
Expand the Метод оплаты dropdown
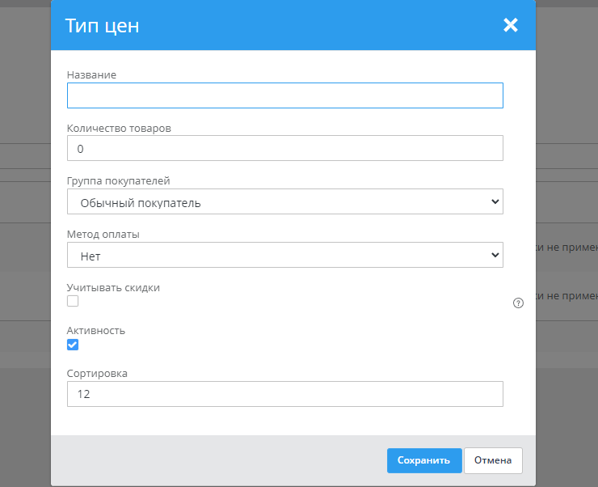click(x=284, y=255)
